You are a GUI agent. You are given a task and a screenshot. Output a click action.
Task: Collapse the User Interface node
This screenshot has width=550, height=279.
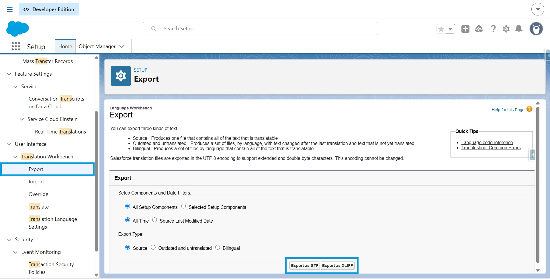[9, 144]
